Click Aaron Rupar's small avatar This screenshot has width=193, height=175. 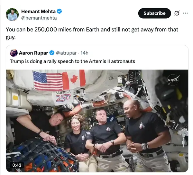pos(14,53)
